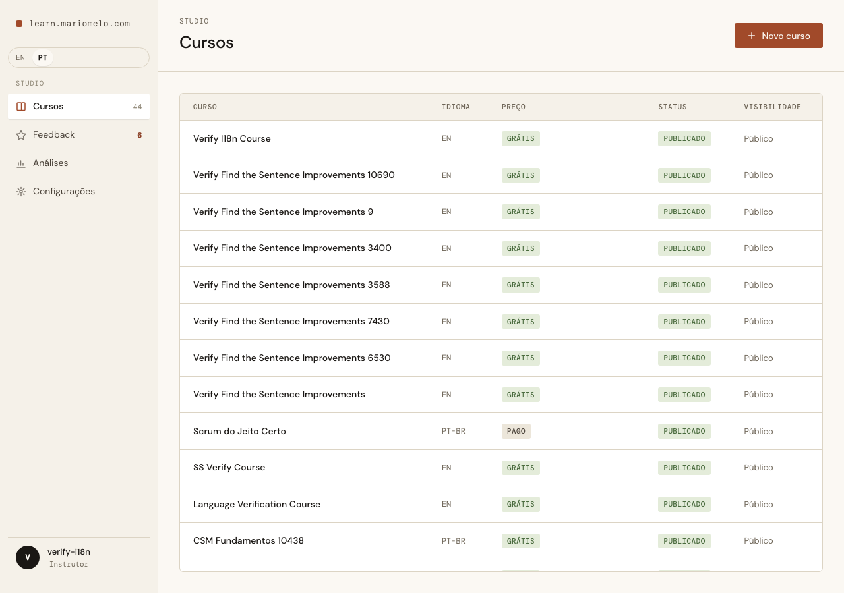
Task: Click Público for Language Verification Course
Action: coord(758,505)
